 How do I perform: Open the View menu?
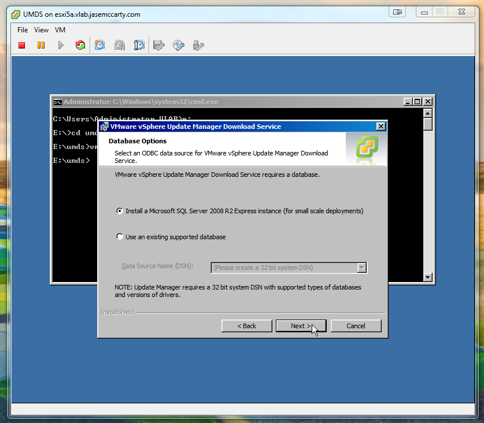click(41, 30)
